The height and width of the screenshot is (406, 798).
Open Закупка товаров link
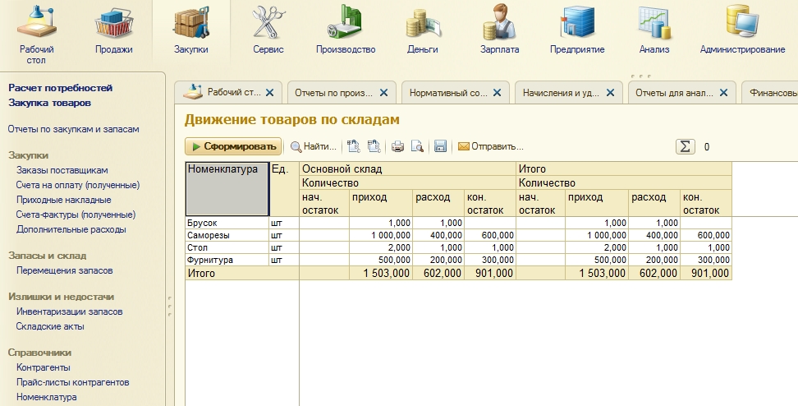(50, 103)
